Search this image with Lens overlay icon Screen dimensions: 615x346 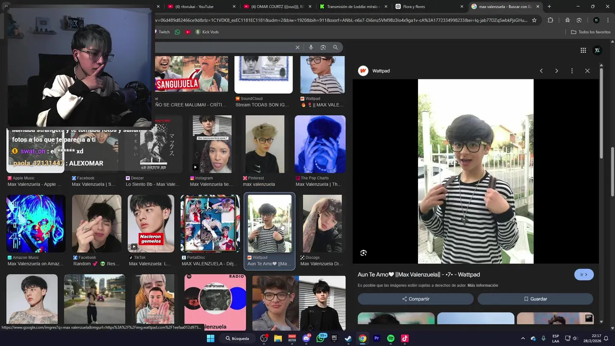pyautogui.click(x=363, y=253)
